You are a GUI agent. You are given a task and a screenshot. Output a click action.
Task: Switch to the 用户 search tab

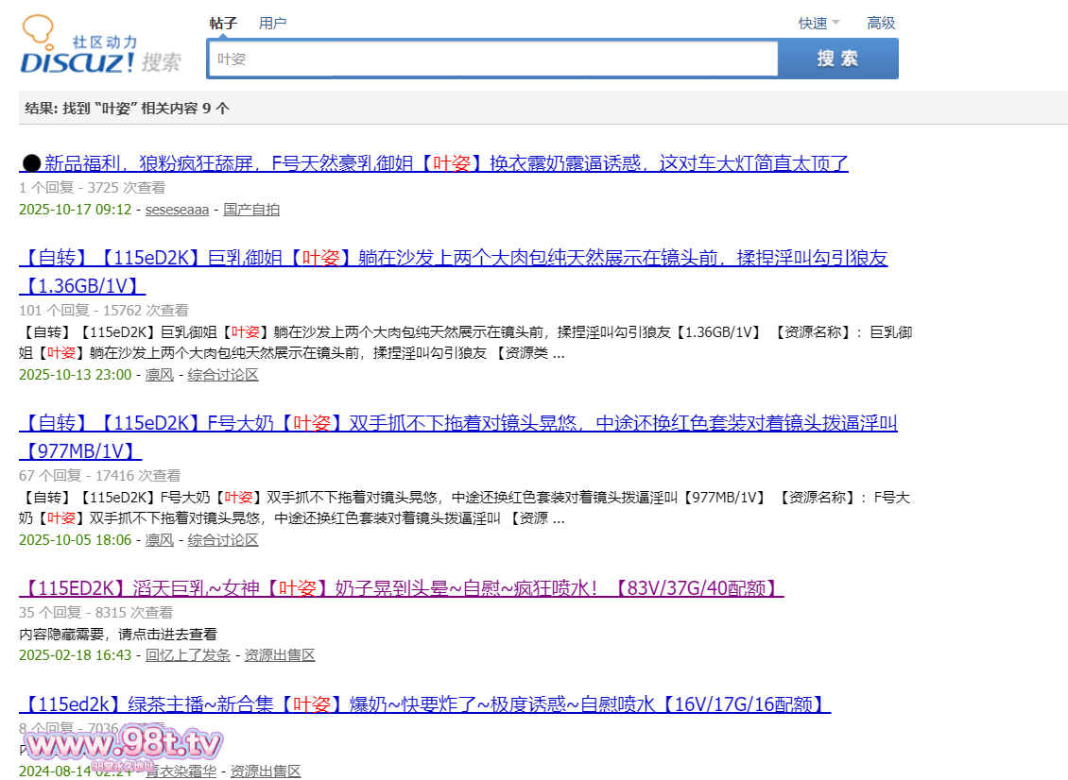(x=272, y=24)
